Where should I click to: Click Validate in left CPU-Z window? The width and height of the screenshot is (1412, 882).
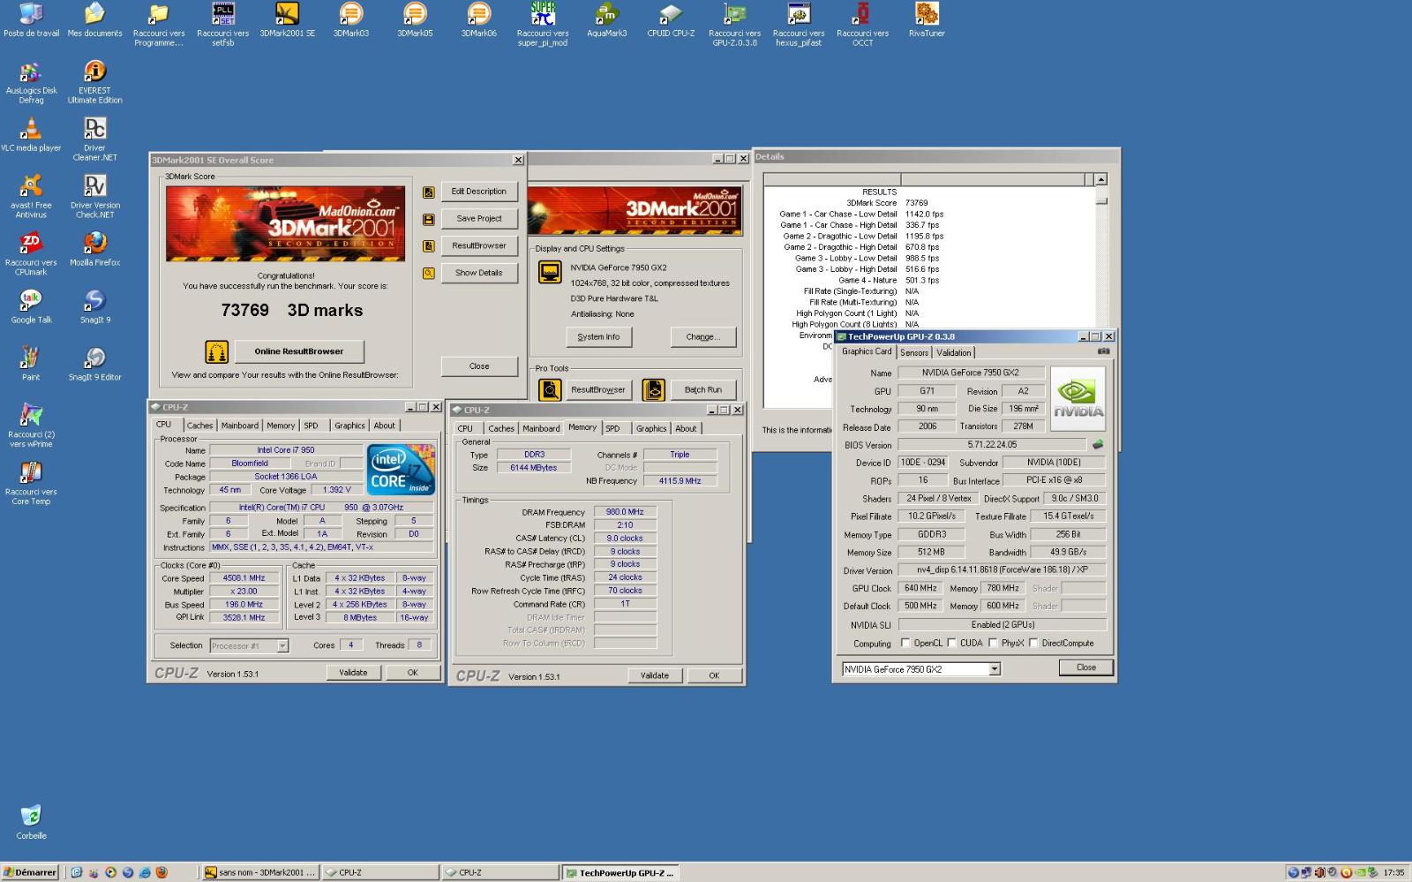tap(353, 673)
